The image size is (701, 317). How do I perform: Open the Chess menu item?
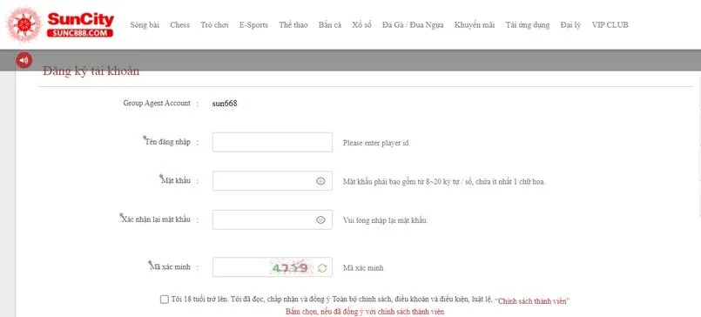[x=179, y=25]
